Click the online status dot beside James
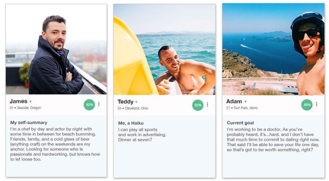 point(30,101)
